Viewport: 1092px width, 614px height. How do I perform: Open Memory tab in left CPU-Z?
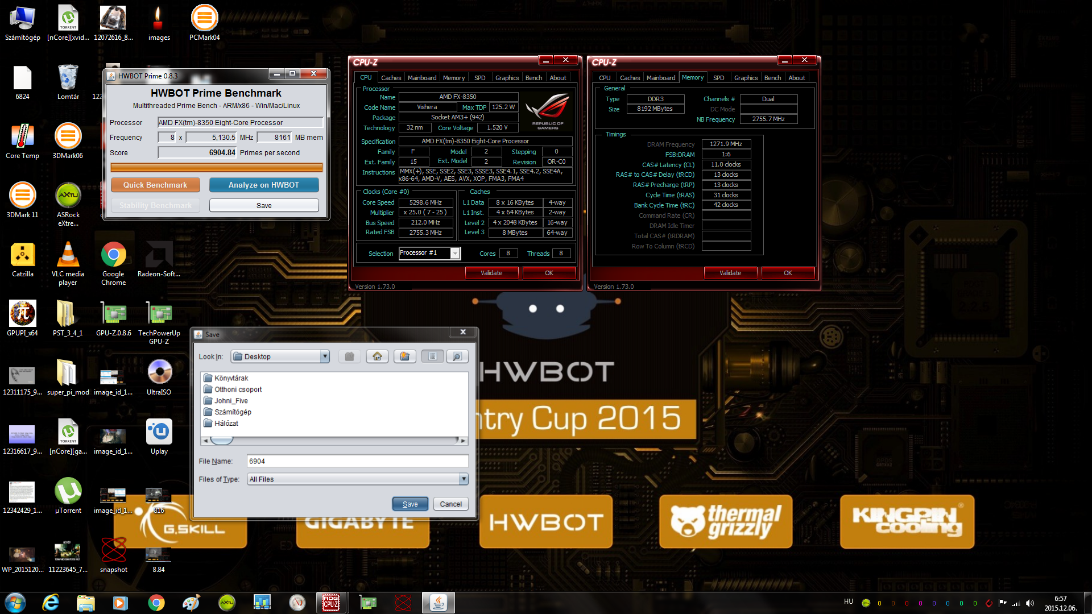point(454,78)
